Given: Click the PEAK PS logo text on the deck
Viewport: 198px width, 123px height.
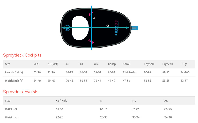Looking at the screenshot, I should click(x=117, y=28).
